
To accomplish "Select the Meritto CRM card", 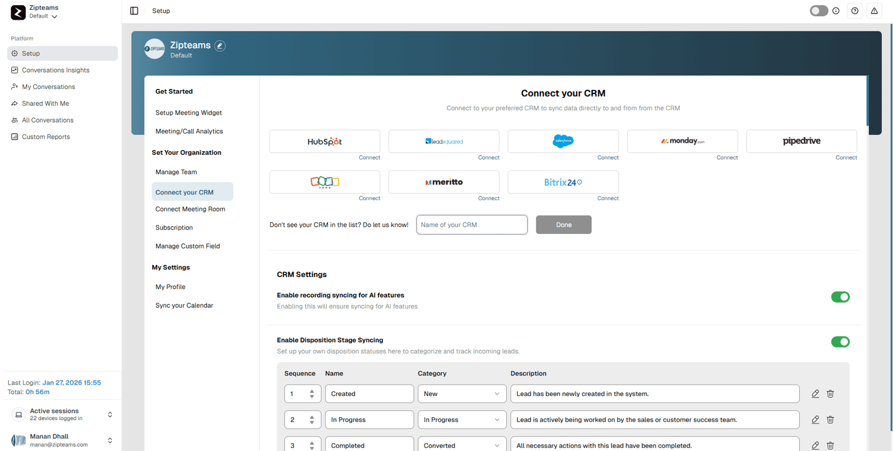I will coord(444,182).
